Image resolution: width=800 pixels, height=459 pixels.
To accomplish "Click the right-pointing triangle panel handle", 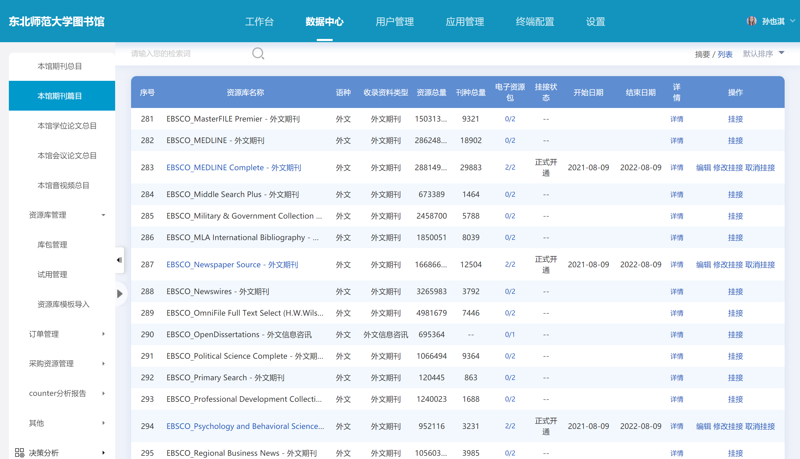I will [x=120, y=294].
